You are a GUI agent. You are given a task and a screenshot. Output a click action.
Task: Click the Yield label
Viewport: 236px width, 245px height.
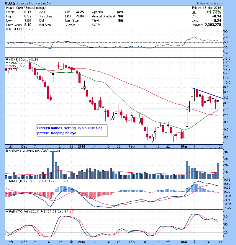[x=96, y=20]
